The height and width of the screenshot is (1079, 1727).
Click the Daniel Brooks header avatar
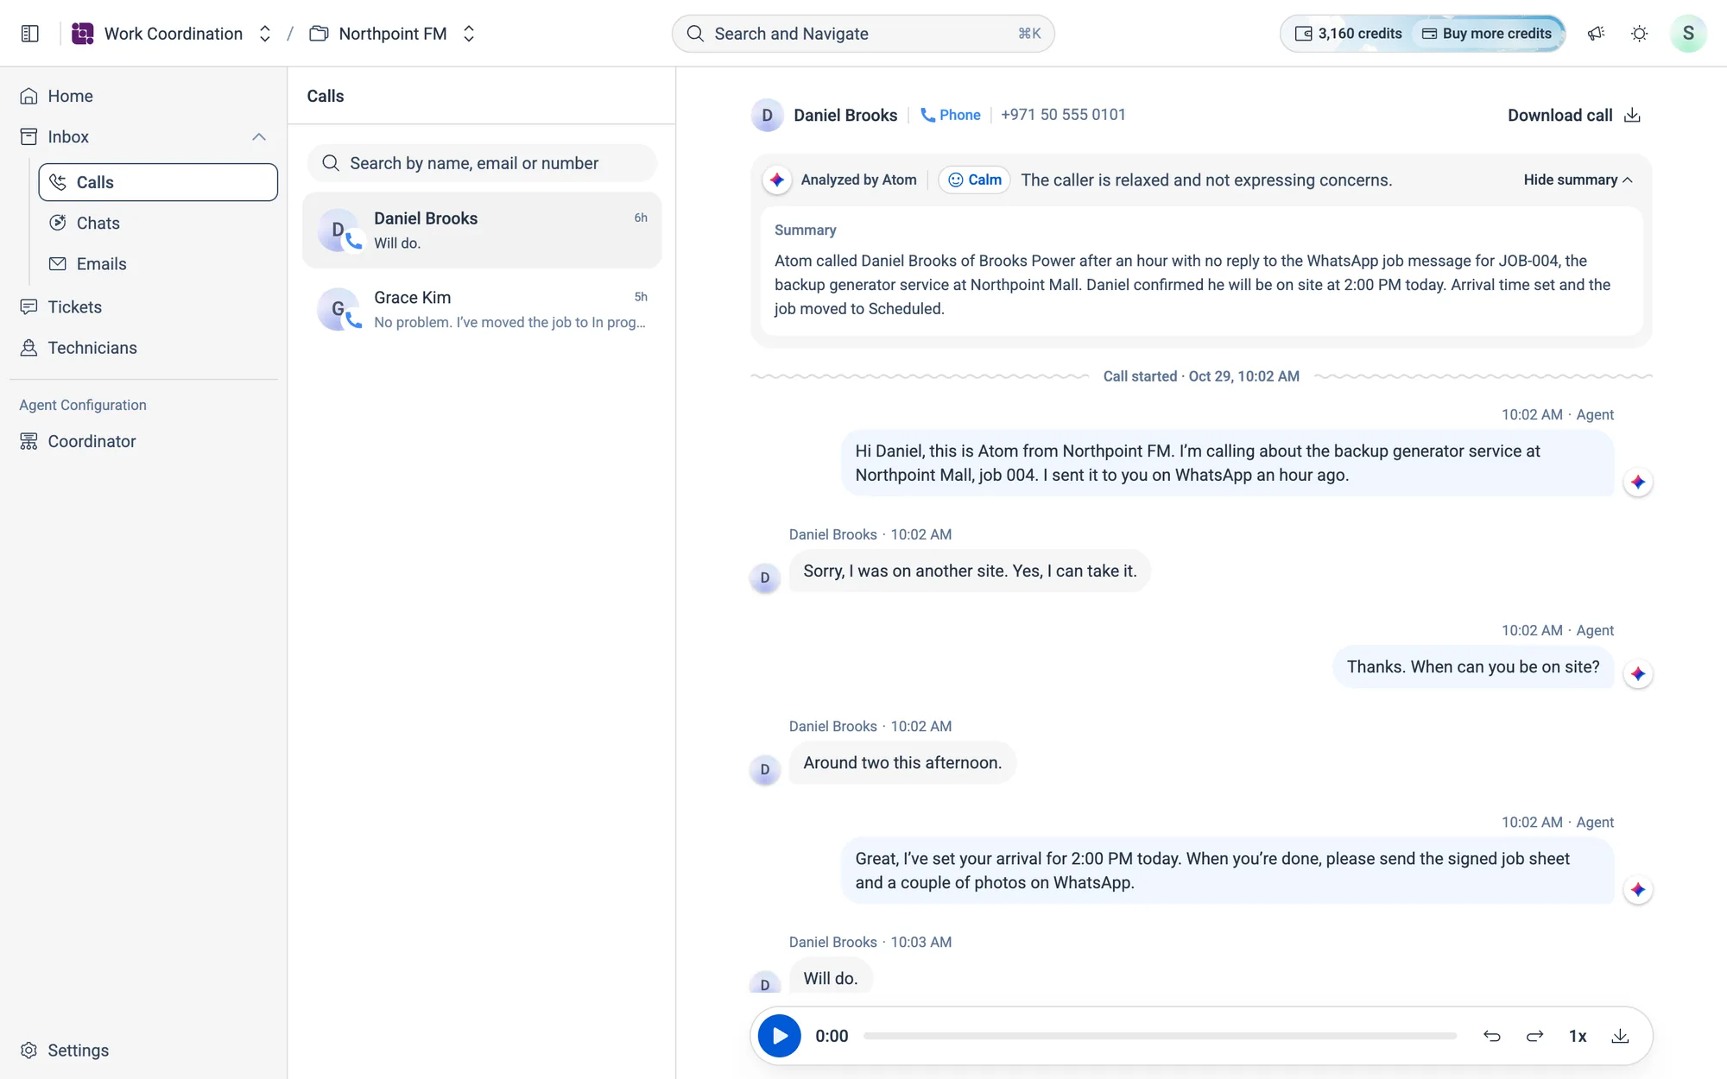pyautogui.click(x=767, y=116)
